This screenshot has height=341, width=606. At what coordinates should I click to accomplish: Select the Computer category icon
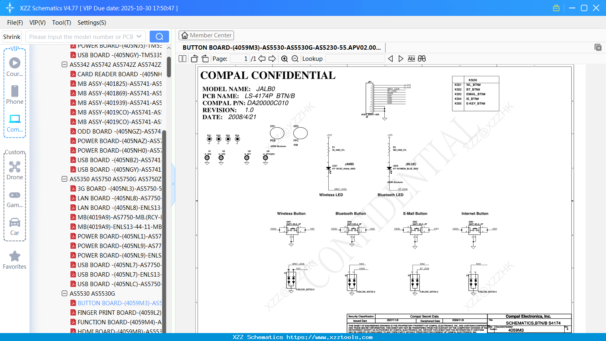click(15, 123)
